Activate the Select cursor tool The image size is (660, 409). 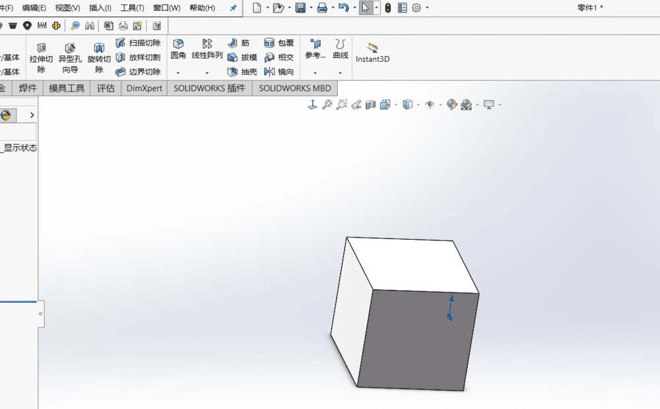[366, 7]
